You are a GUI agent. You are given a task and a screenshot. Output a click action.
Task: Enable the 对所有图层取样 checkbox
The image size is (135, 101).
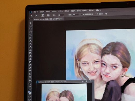tap(82, 15)
